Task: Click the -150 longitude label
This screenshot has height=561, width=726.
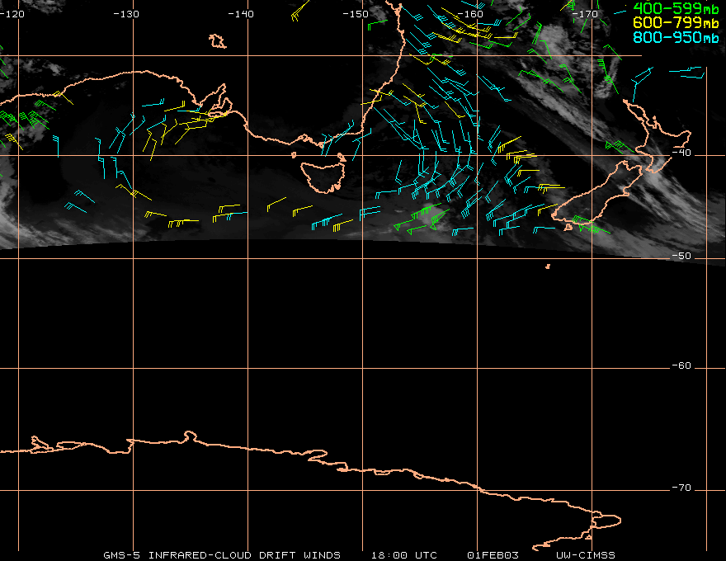Action: [x=356, y=14]
